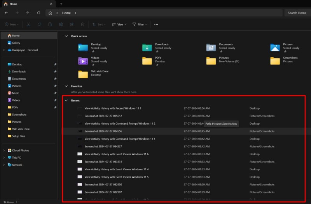Click the Cut scissors icon
Viewport: 311px width, 204px height.
click(x=28, y=24)
